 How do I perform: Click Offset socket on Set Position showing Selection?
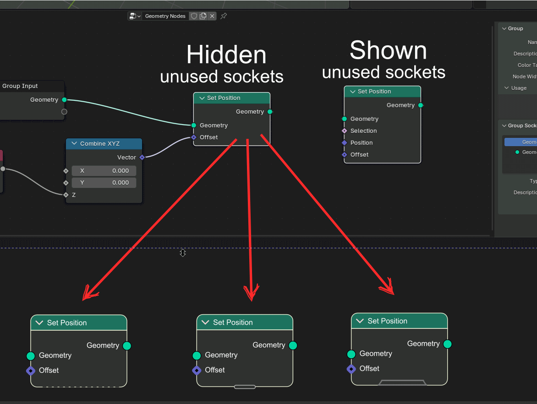pos(345,155)
